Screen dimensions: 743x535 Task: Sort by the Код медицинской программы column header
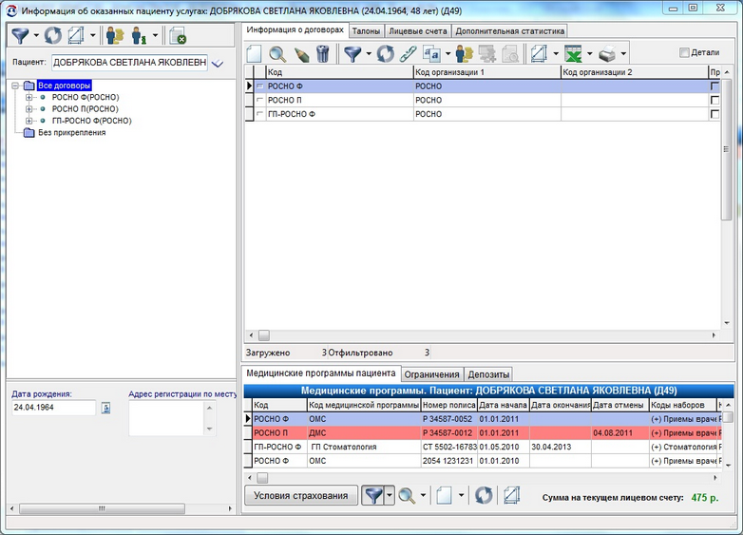point(364,405)
